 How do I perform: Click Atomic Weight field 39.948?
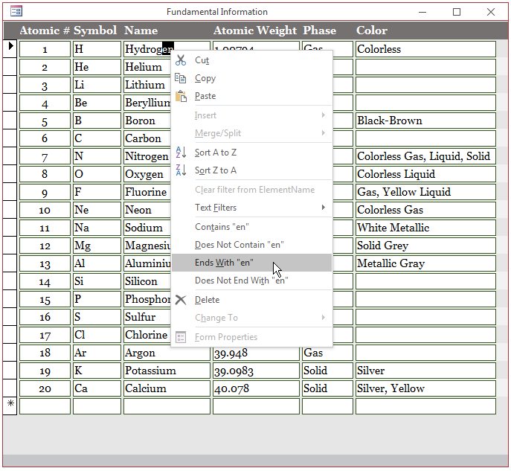(256, 353)
